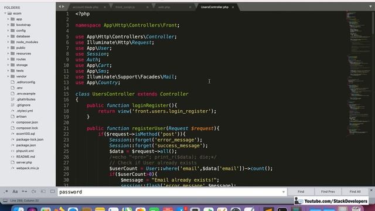Click line number 15 in gutter

(66, 94)
